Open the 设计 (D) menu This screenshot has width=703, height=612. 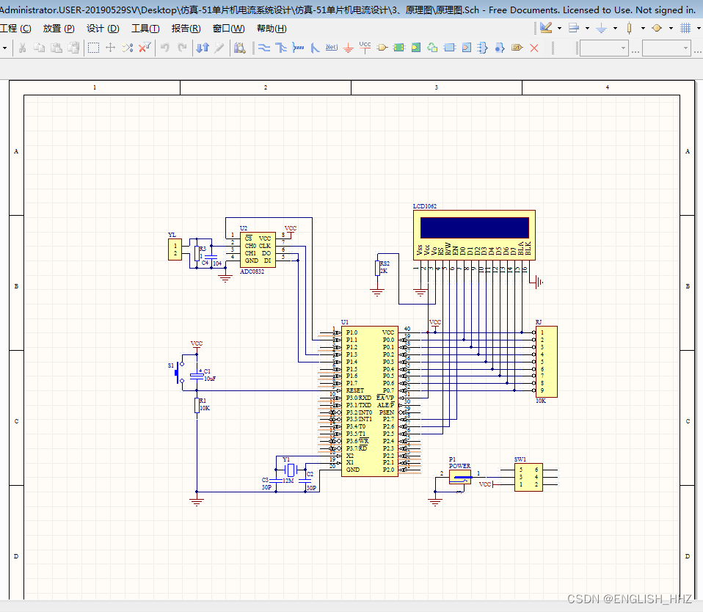[x=103, y=28]
